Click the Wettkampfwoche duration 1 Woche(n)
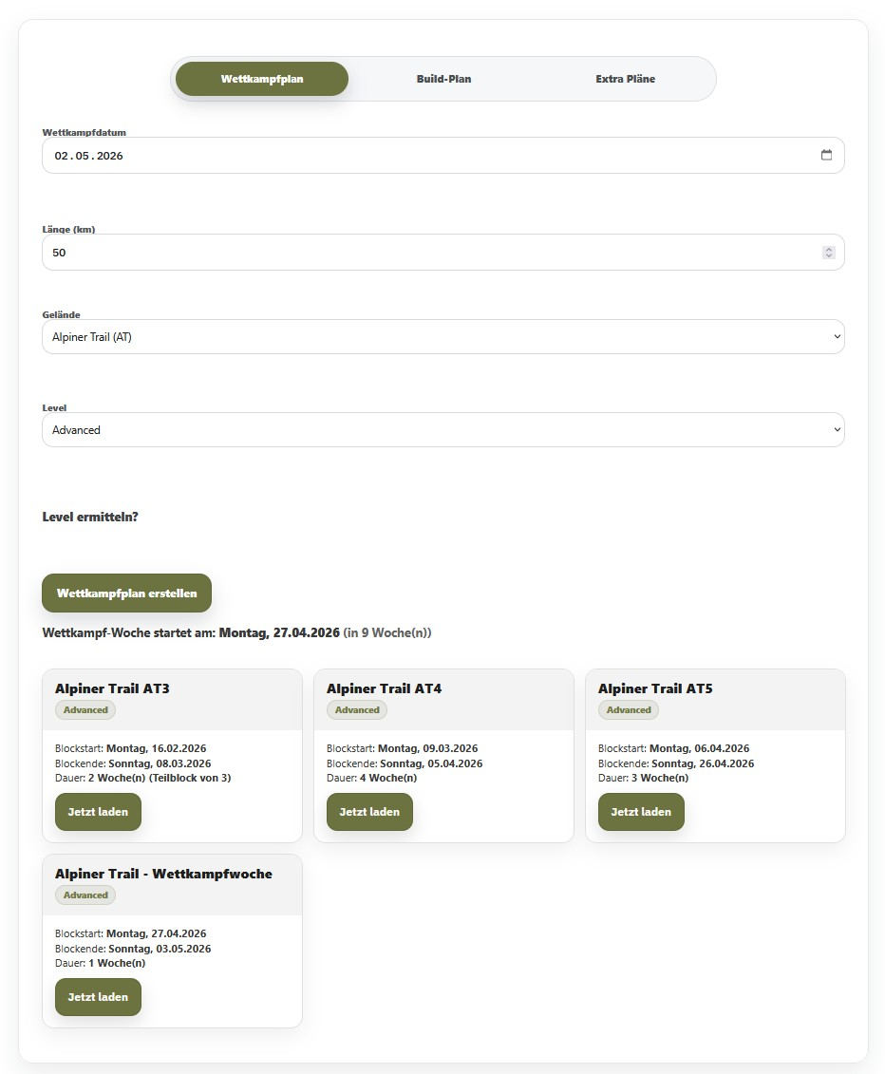This screenshot has width=885, height=1074. click(x=117, y=963)
